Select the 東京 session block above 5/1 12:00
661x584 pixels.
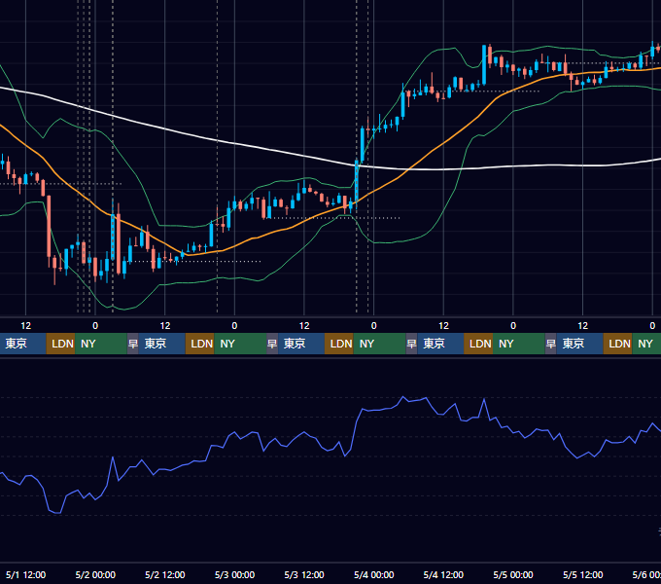coord(22,344)
